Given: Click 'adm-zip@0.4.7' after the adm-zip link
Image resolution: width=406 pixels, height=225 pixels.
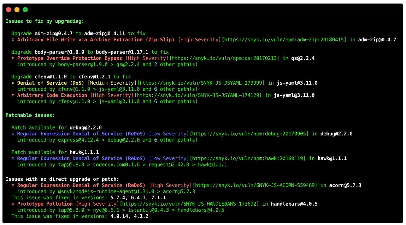Looking at the screenshot, I should (x=377, y=40).
